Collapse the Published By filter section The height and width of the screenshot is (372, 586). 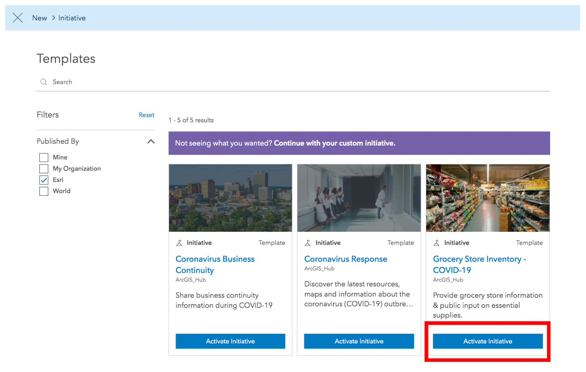[x=151, y=141]
